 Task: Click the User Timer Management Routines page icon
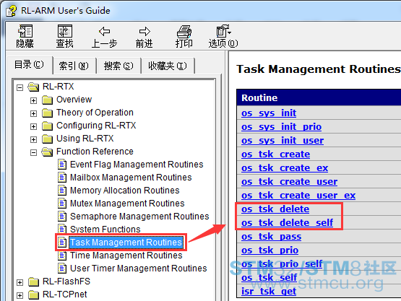pyautogui.click(x=62, y=269)
